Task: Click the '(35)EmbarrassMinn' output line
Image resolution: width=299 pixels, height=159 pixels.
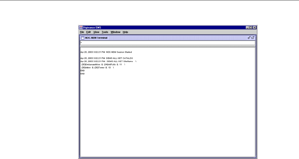Action: [x=103, y=64]
